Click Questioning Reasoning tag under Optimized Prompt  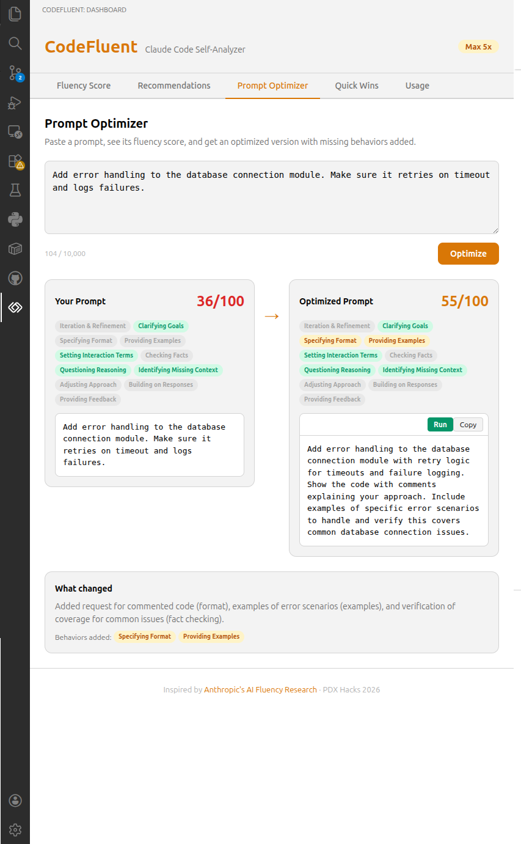coord(337,370)
